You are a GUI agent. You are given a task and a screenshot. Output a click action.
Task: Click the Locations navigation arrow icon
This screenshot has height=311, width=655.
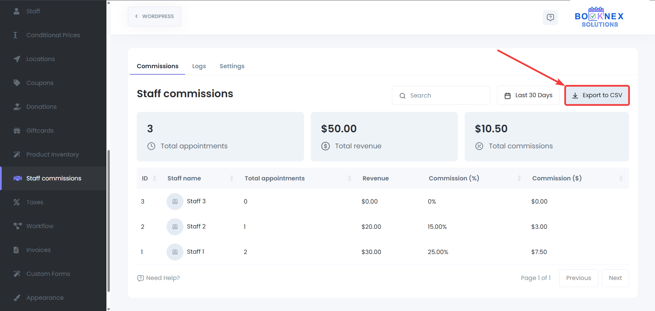pyautogui.click(x=16, y=59)
